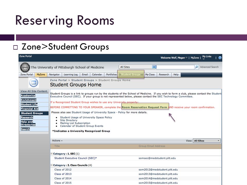Viewport: 247px width, 185px height.
Task: Open Student Usage of University Space - Policy link
Action: tap(99, 112)
